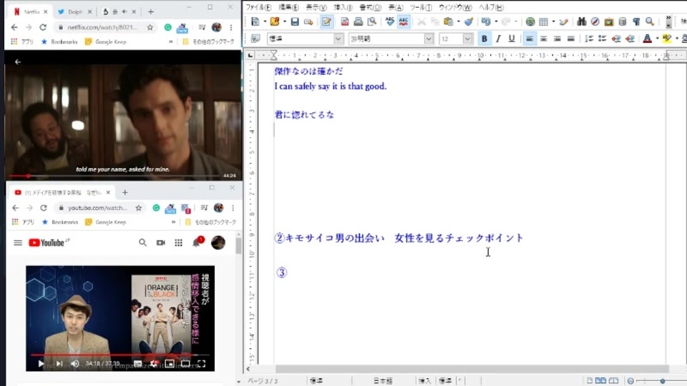This screenshot has width=687, height=386.
Task: Click the Netflix player back arrow
Action: 18,62
